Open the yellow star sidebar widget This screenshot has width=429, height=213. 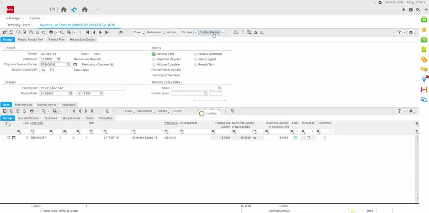click(x=424, y=30)
